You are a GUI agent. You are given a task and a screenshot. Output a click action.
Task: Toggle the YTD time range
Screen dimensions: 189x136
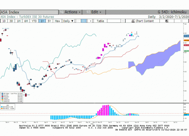34,21
